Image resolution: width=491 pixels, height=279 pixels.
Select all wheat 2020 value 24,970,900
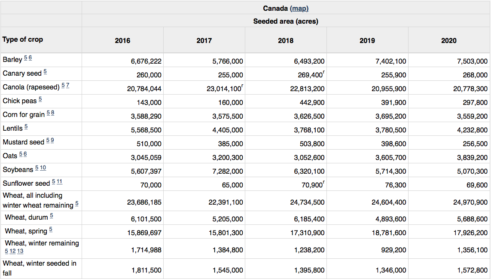(470, 202)
